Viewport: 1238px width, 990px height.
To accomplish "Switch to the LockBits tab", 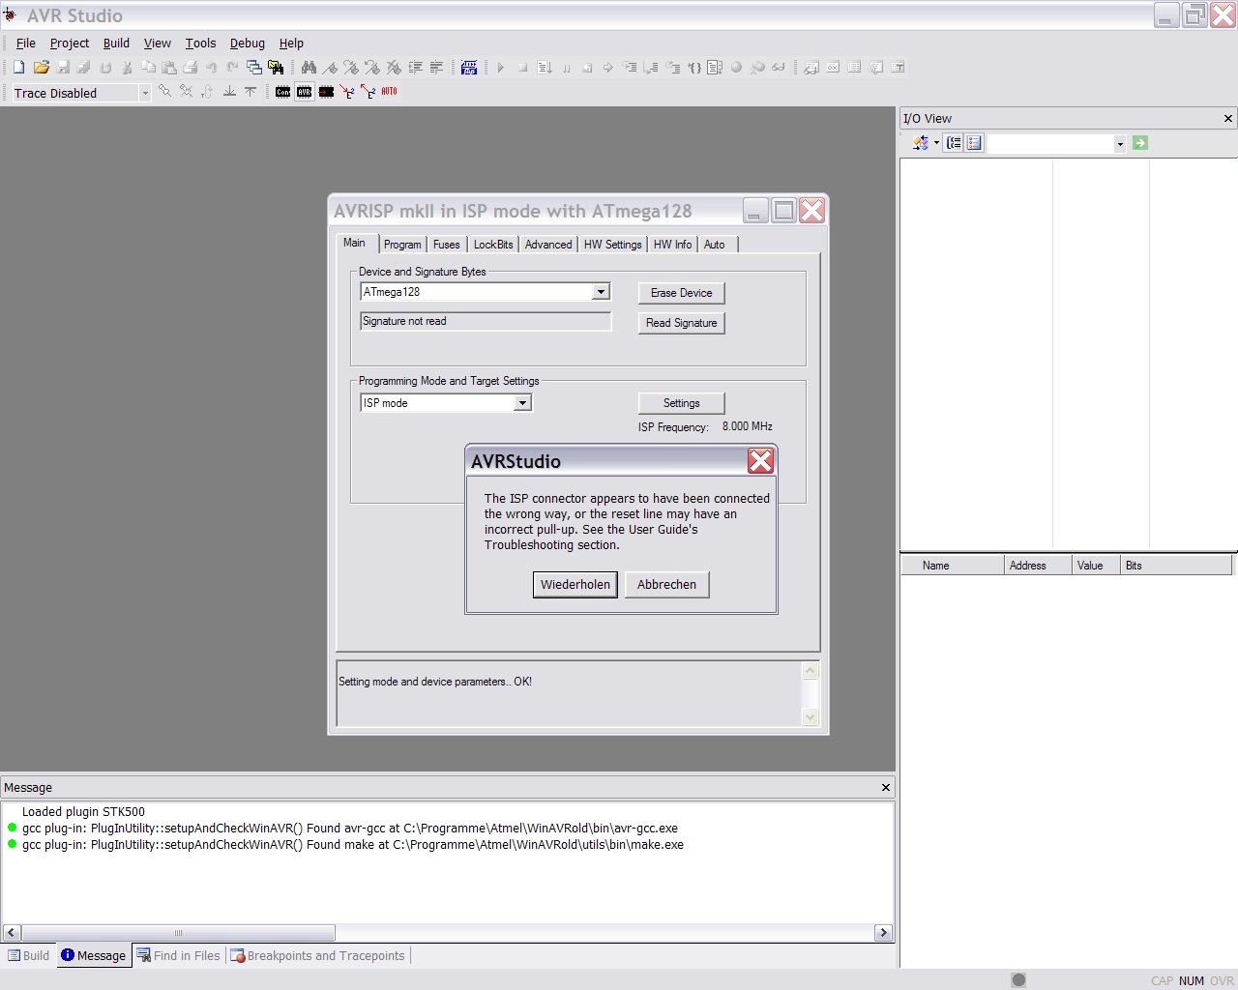I will point(493,245).
